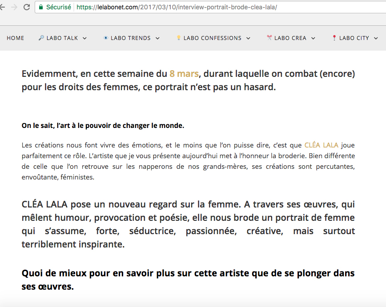Click the line starting "Quoi de mieux pour en savoir"
The image size is (386, 307).
pyautogui.click(x=188, y=273)
